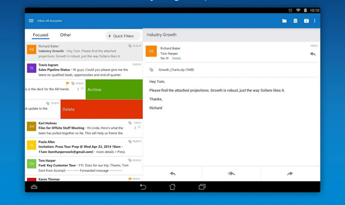The width and height of the screenshot is (345, 205).
Task: Click the reply arrow beside the INBOX label
Action: tap(313, 54)
